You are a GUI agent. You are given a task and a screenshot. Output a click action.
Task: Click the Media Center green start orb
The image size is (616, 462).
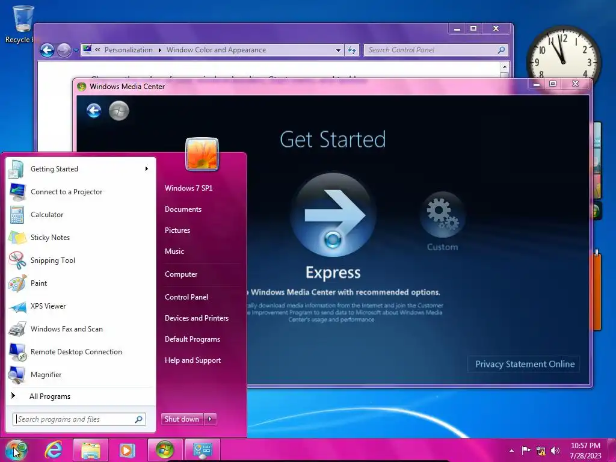[x=119, y=111]
